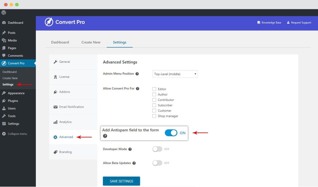The height and width of the screenshot is (187, 318).
Task: Click the Convert Pro sidebar icon
Action: tap(4, 63)
